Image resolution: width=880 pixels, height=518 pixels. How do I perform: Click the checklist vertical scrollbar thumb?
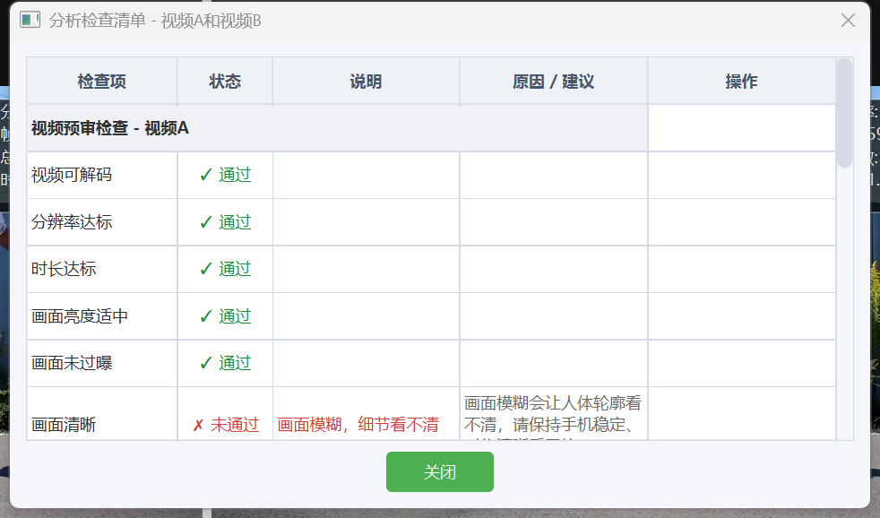[844, 113]
